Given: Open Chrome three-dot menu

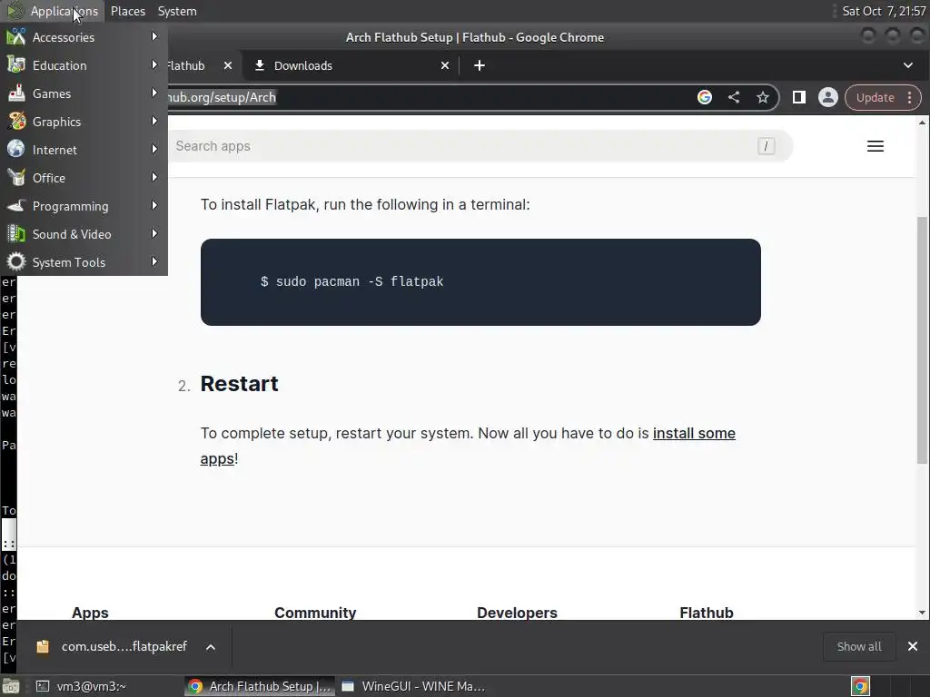Looking at the screenshot, I should pos(910,98).
